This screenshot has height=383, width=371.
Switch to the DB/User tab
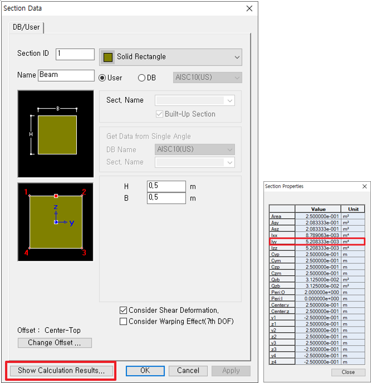point(26,27)
